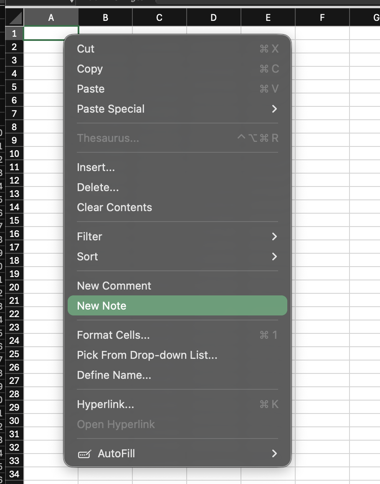380x484 pixels.
Task: Choose Paste from the context menu
Action: click(91, 89)
